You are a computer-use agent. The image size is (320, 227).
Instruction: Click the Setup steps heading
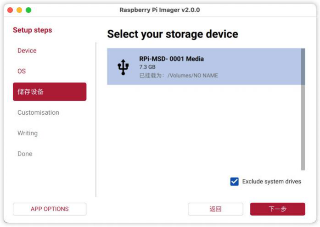pyautogui.click(x=32, y=30)
